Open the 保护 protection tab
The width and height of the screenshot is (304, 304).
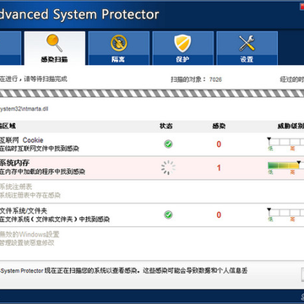pyautogui.click(x=182, y=48)
